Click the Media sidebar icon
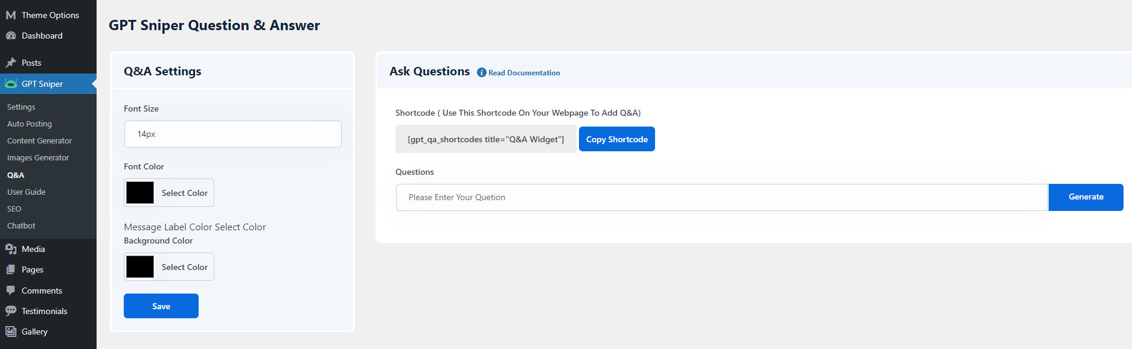 click(11, 249)
